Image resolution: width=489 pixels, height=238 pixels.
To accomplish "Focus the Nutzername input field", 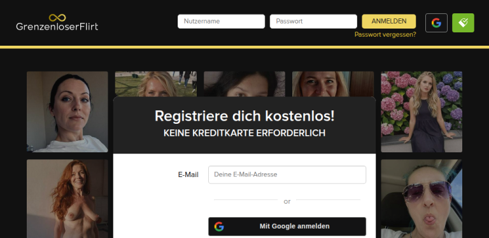I will [221, 22].
